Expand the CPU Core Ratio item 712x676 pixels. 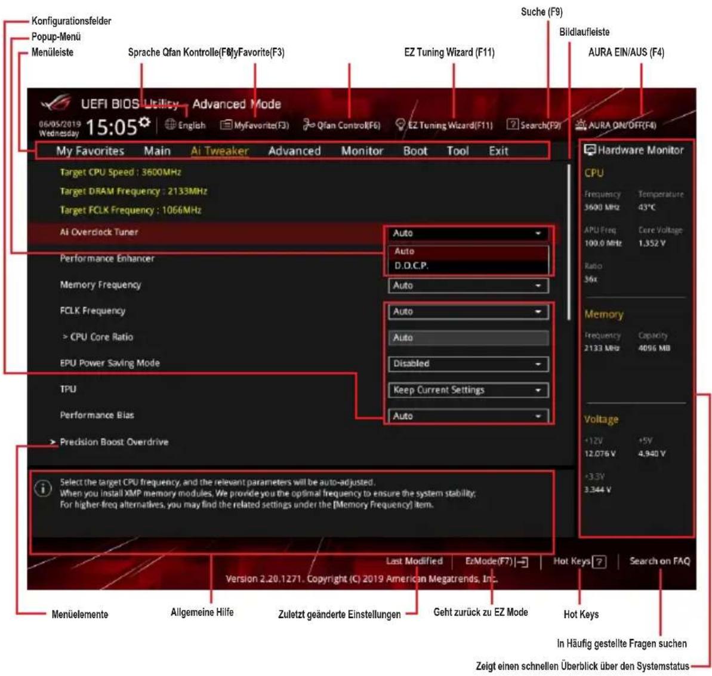tap(98, 337)
